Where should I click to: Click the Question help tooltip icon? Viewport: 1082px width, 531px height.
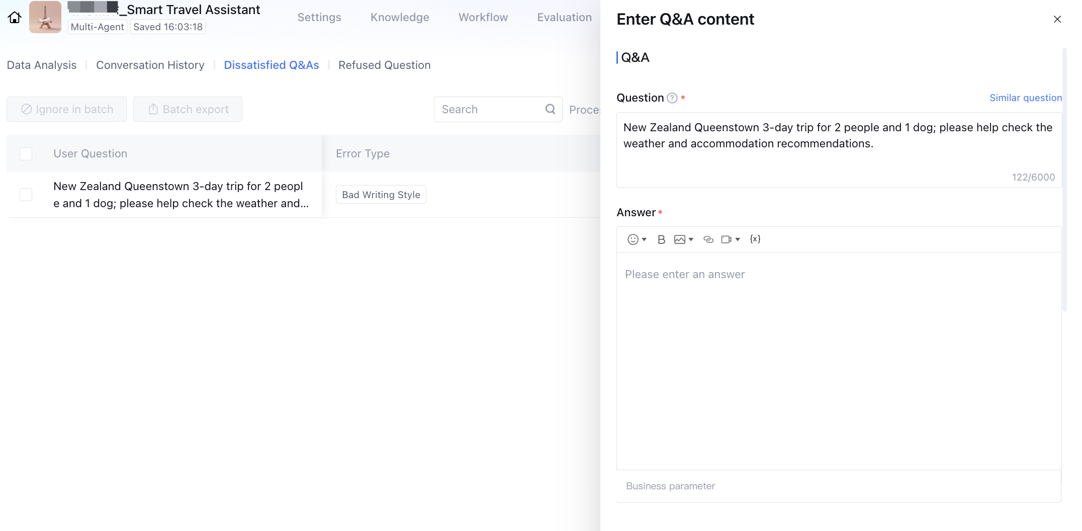tap(672, 98)
